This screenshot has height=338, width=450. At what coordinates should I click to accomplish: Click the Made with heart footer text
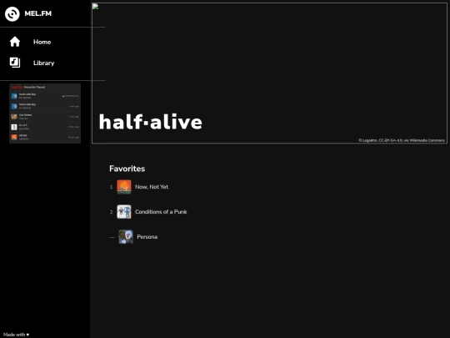click(16, 335)
